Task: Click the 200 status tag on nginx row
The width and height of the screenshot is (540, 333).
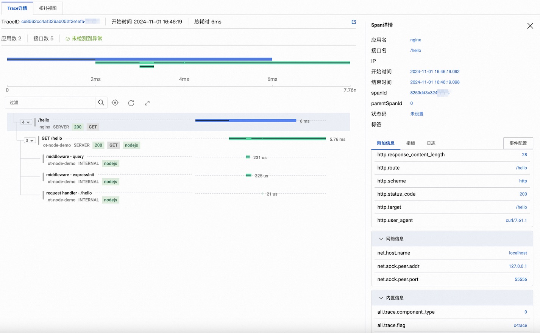Action: pos(78,127)
